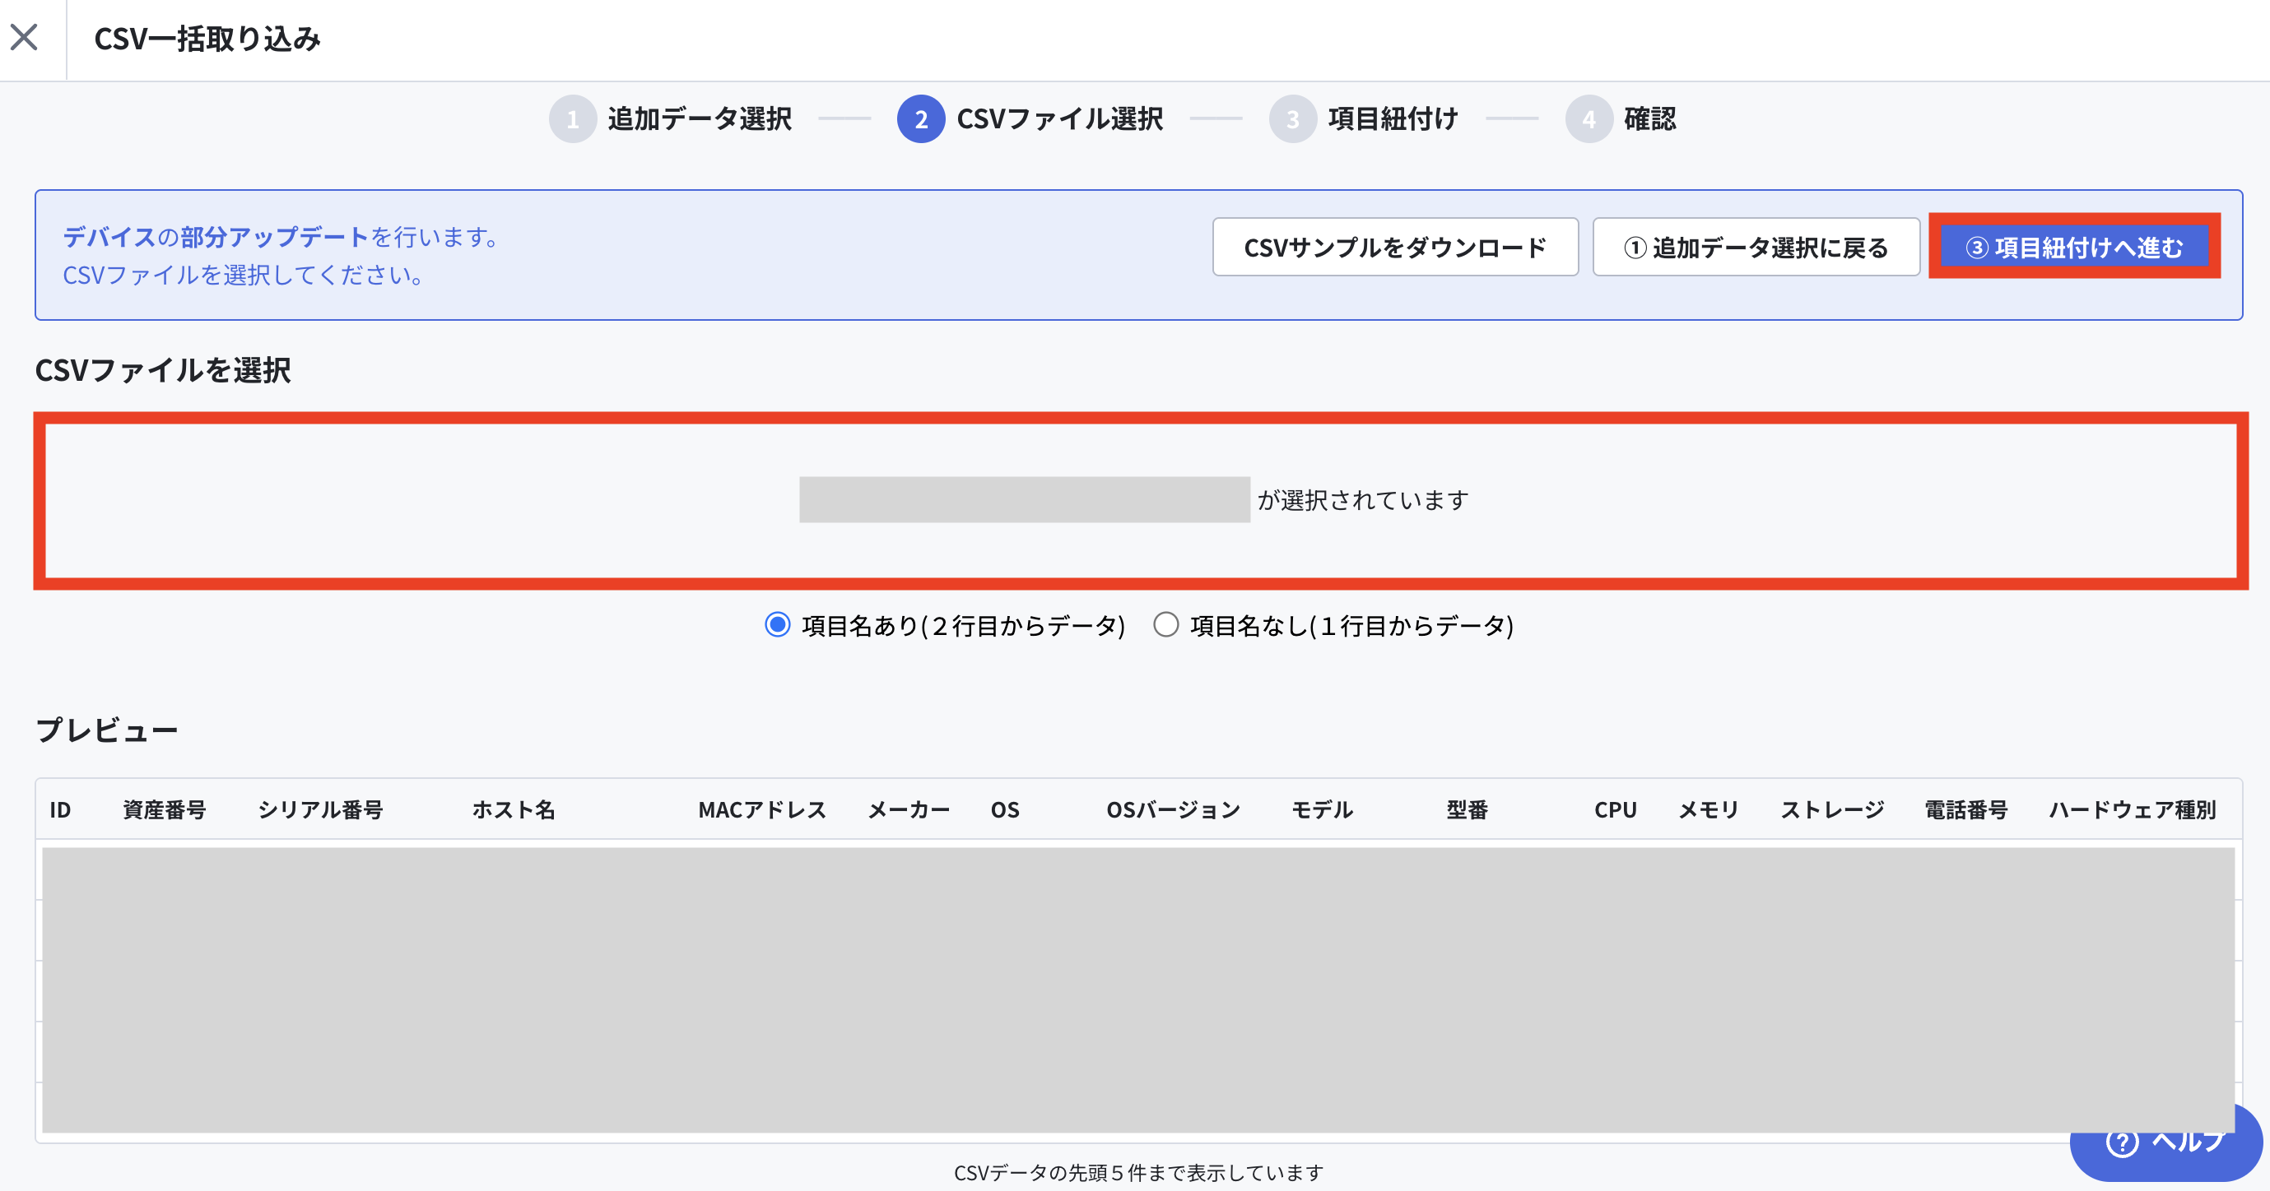The width and height of the screenshot is (2270, 1191).
Task: Select 項目名なし(1行目からデータ) radio
Action: 1165,624
